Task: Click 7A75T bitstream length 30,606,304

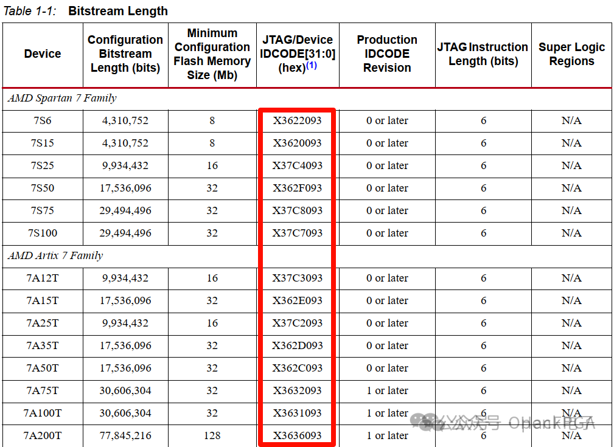Action: pos(125,390)
